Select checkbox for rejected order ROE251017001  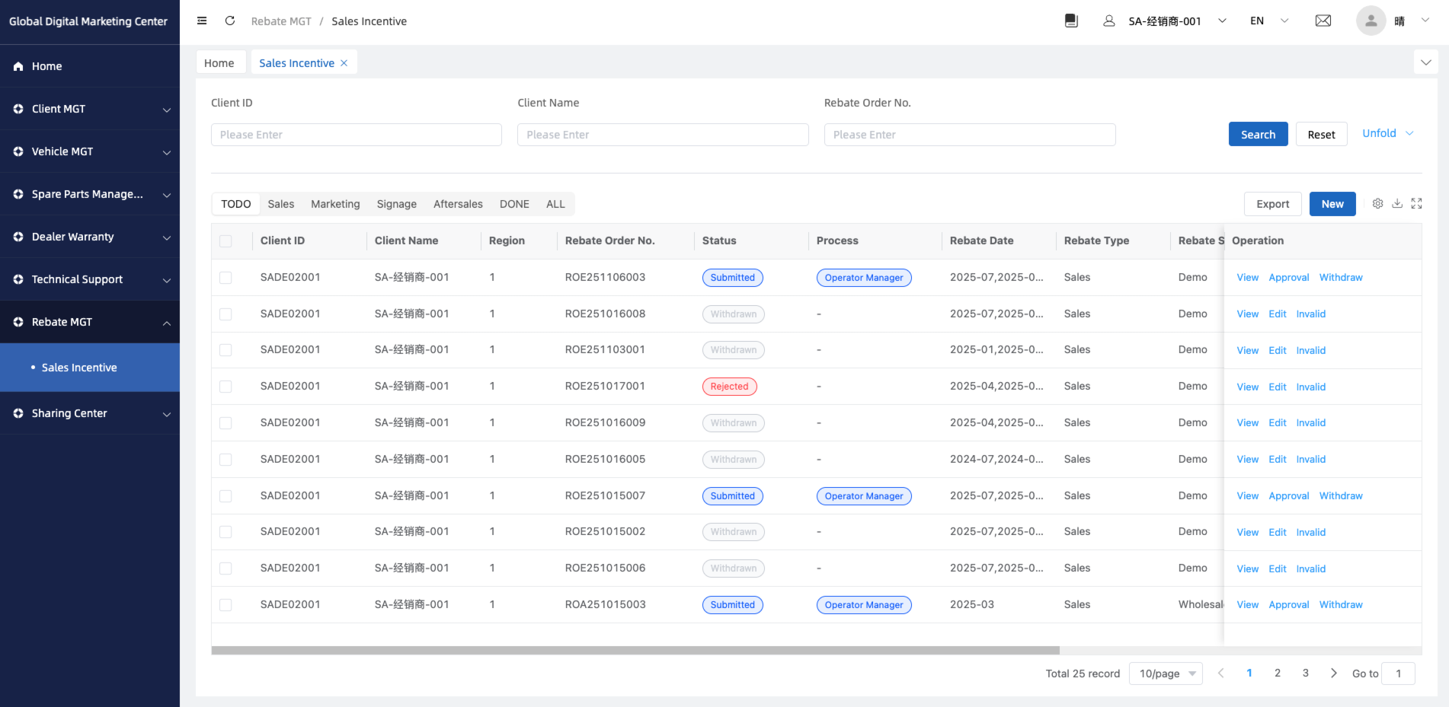point(226,387)
